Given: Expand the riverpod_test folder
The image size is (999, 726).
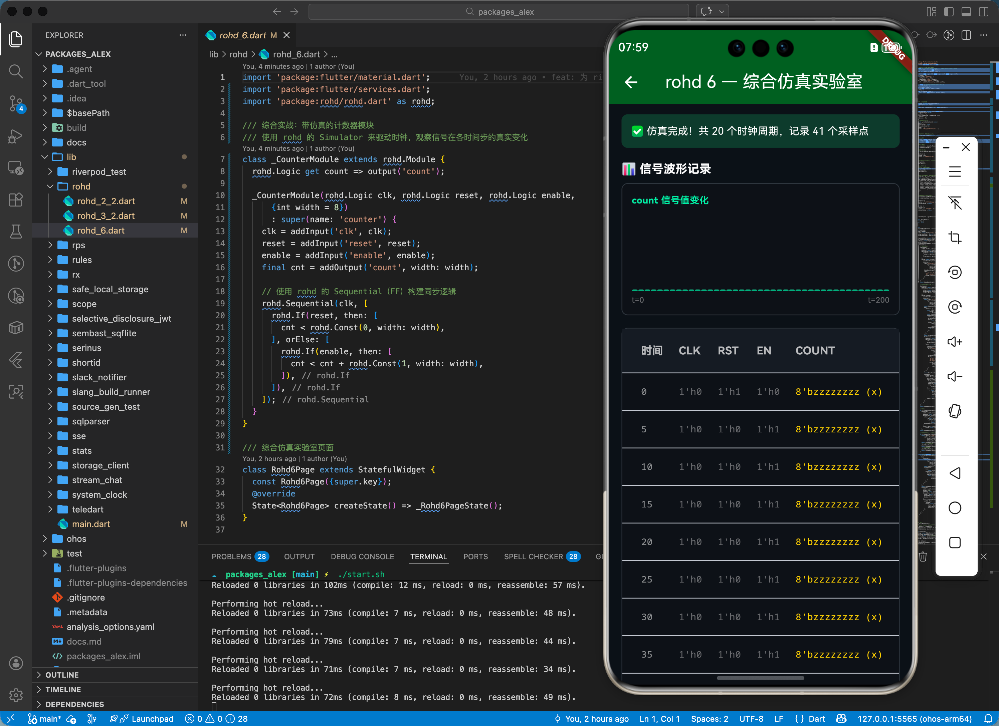Looking at the screenshot, I should click(x=99, y=172).
